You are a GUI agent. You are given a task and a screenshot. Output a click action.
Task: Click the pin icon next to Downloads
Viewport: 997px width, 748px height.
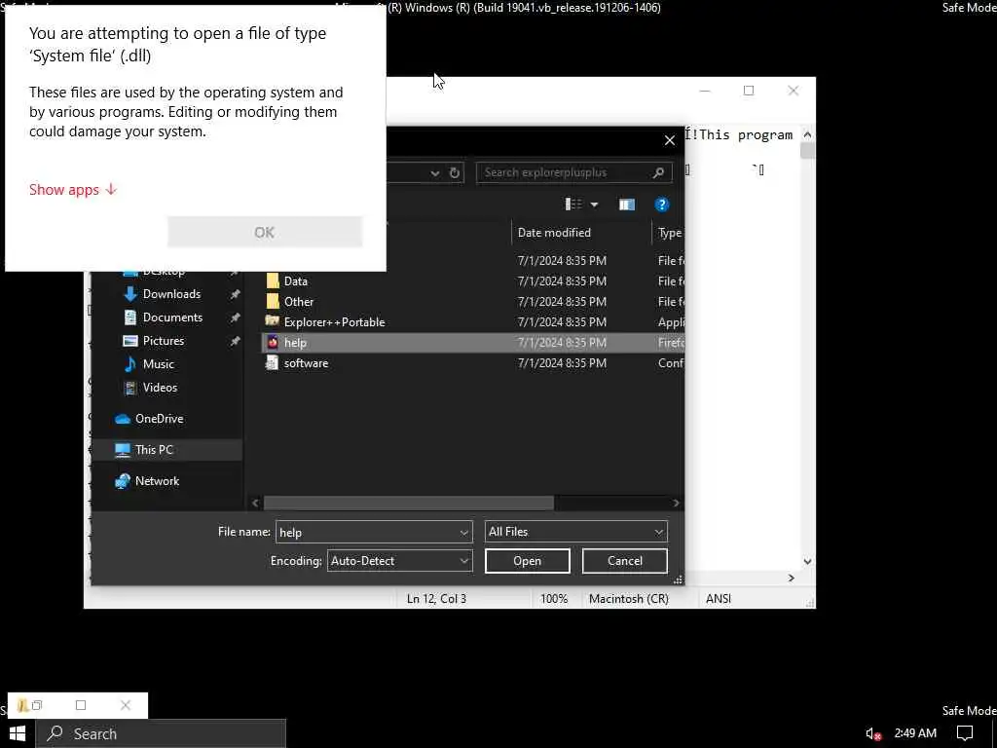tap(236, 294)
